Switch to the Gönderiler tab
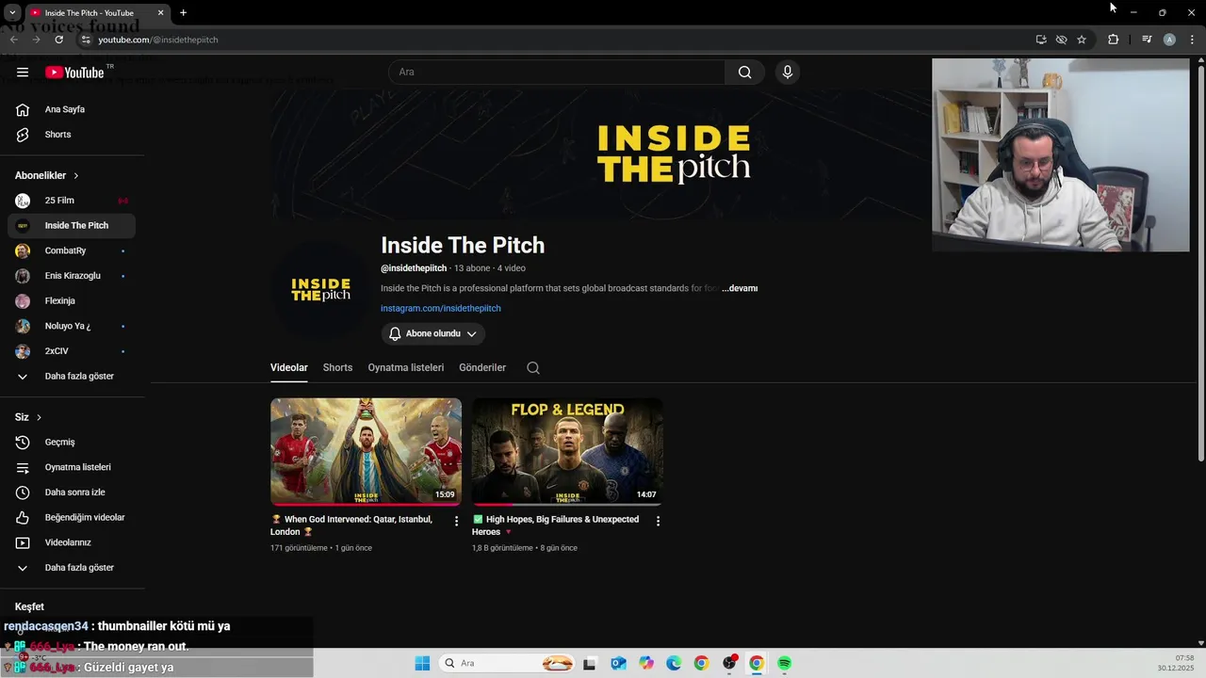 pos(482,367)
